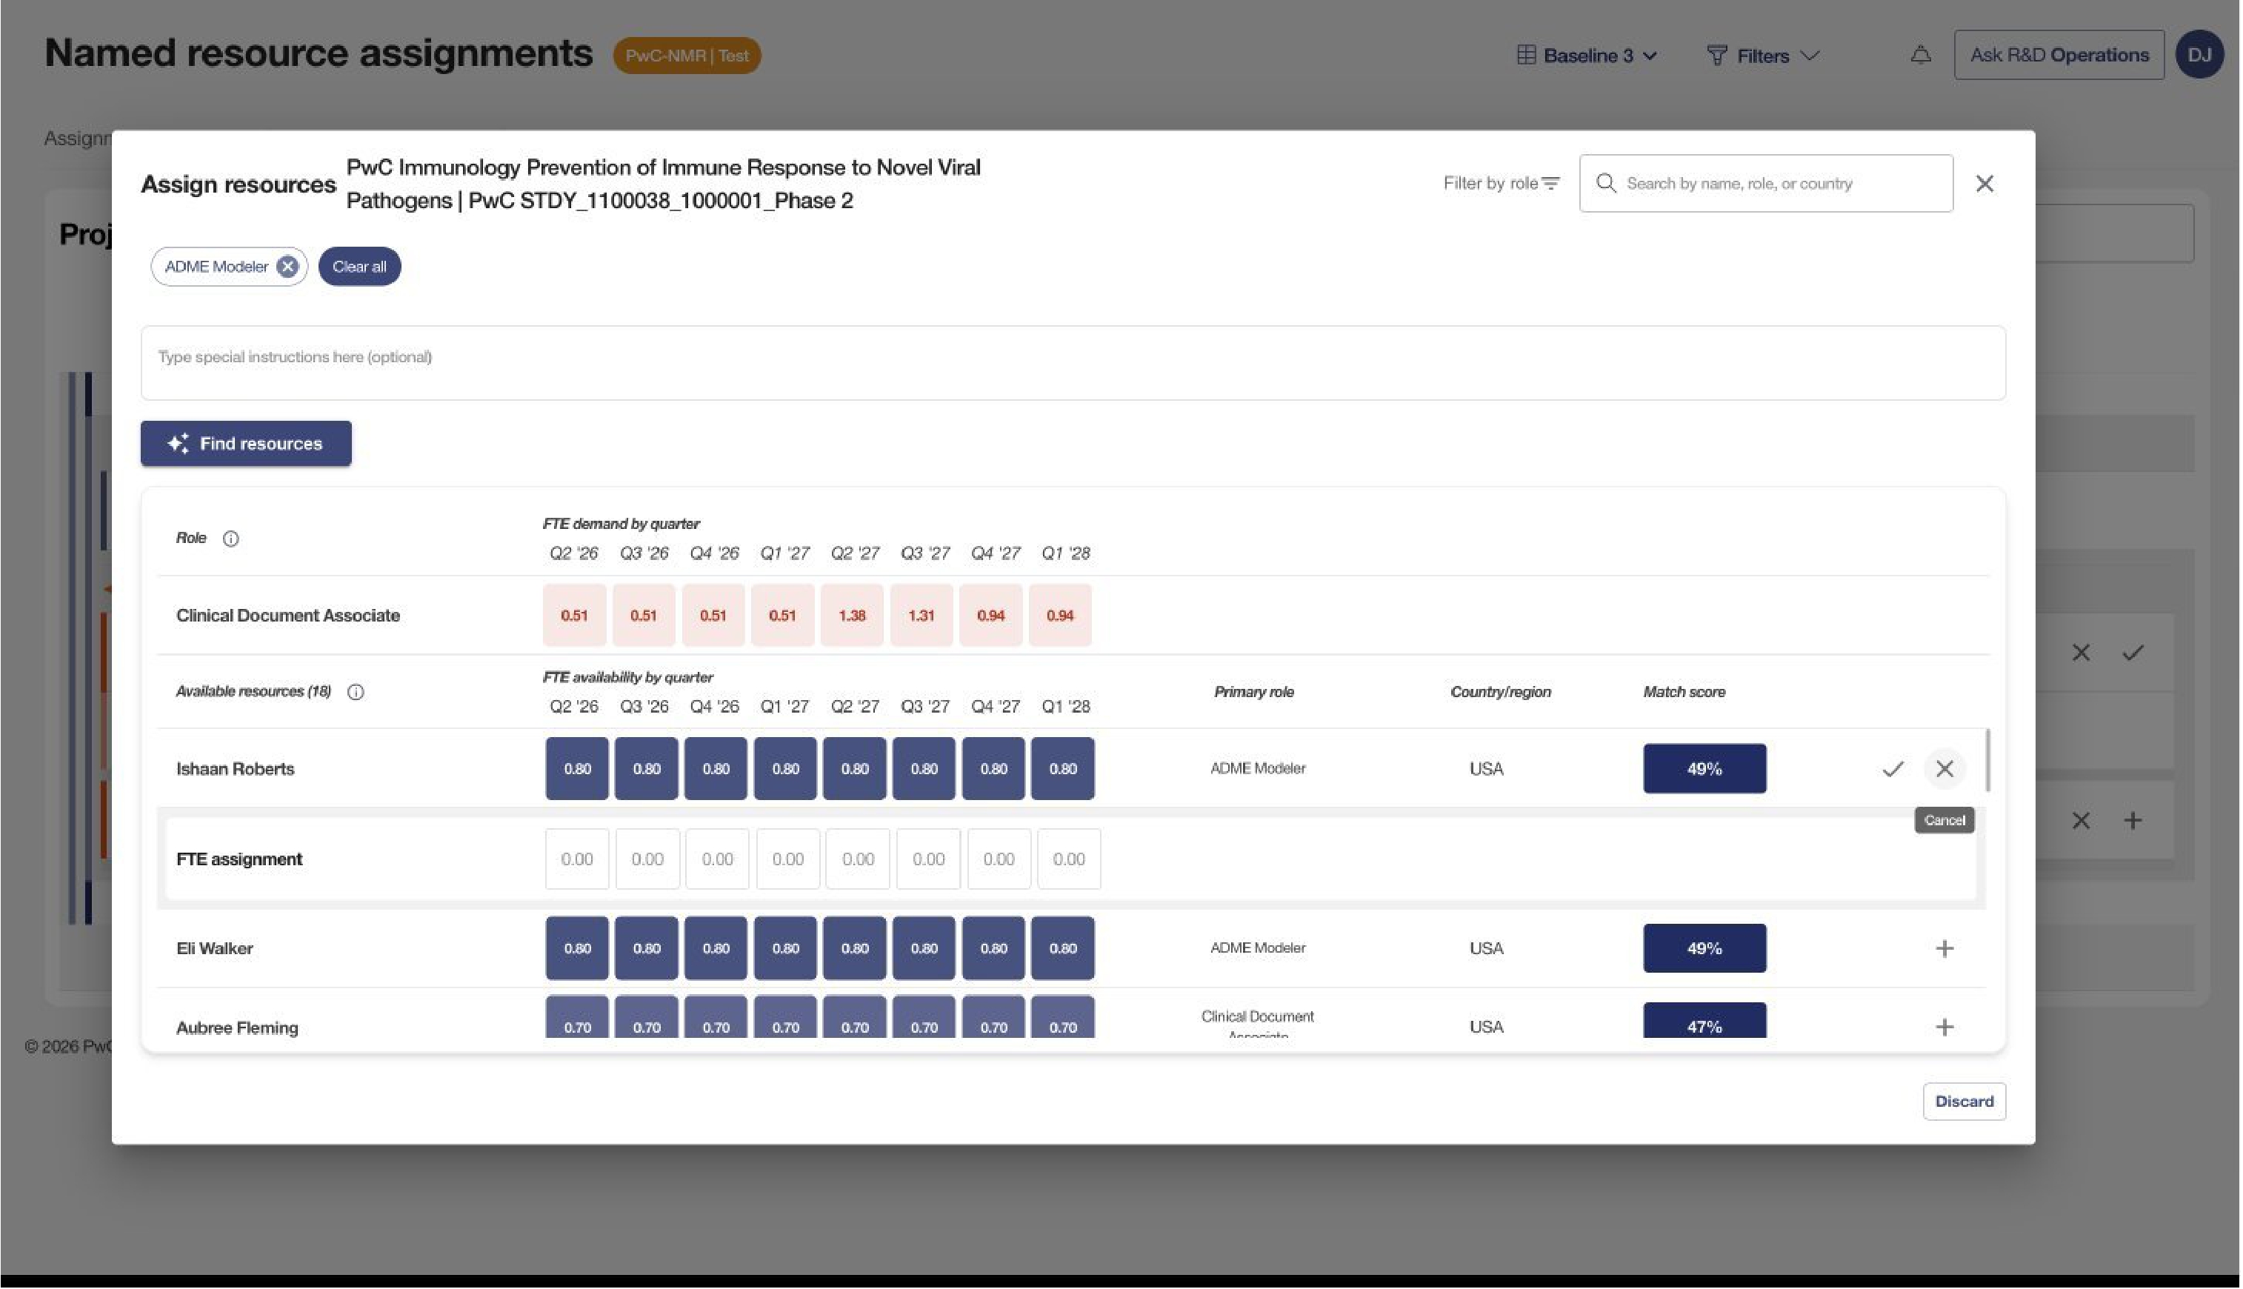Open the Available resources info icon
Image resolution: width=2243 pixels, height=1289 pixels.
click(x=356, y=693)
